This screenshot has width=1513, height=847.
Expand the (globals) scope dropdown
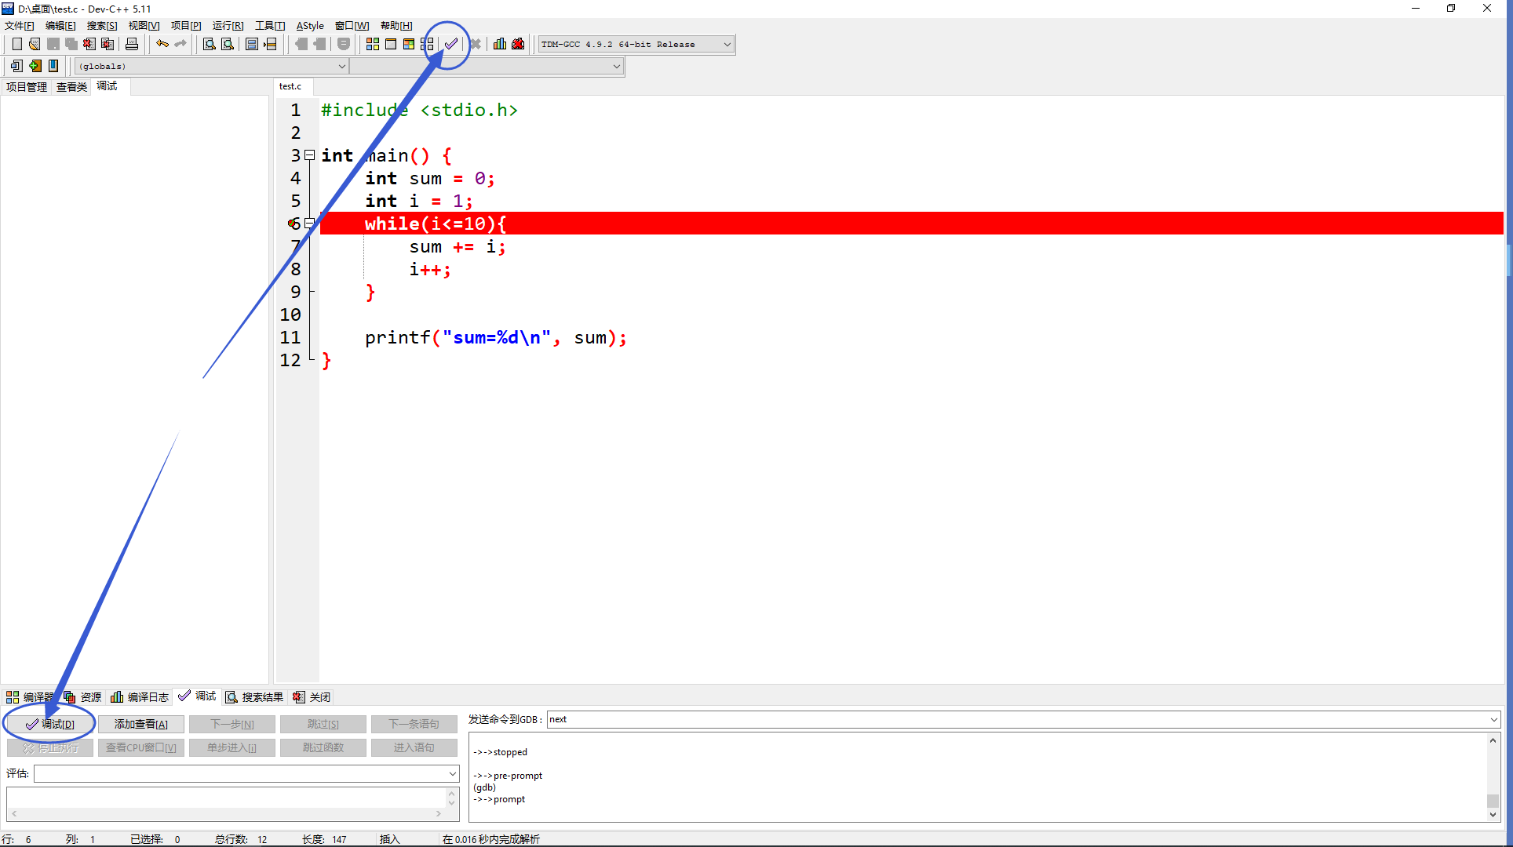coord(341,67)
